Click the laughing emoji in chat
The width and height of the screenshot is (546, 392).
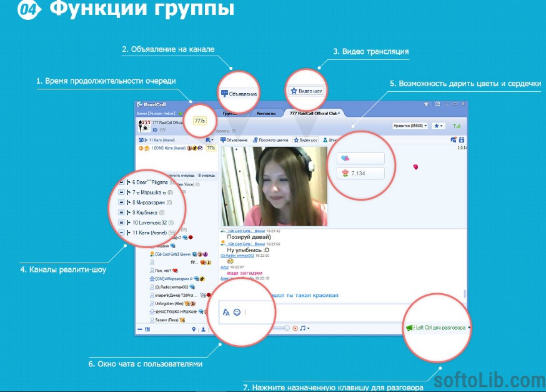click(230, 261)
